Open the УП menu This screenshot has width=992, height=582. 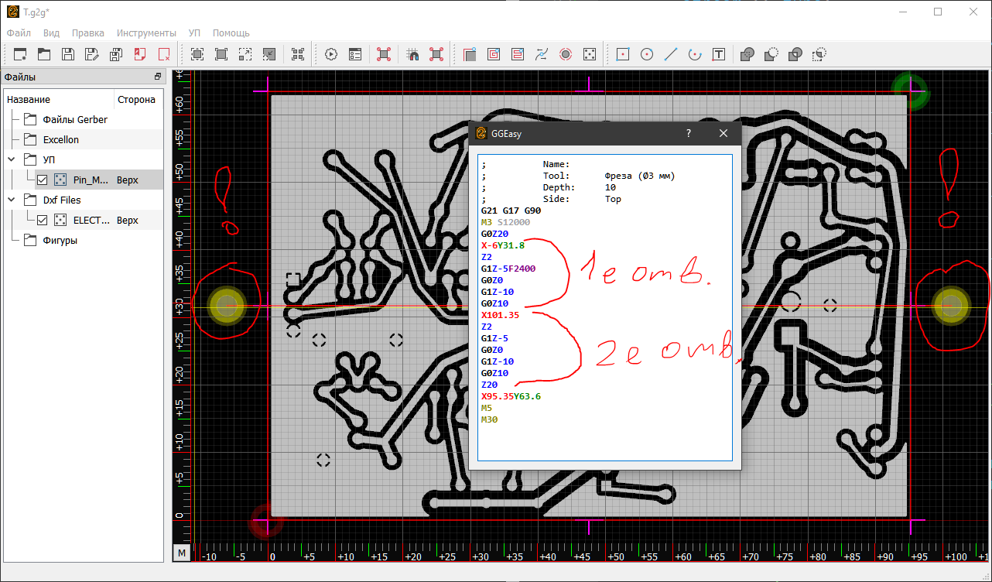pos(194,33)
